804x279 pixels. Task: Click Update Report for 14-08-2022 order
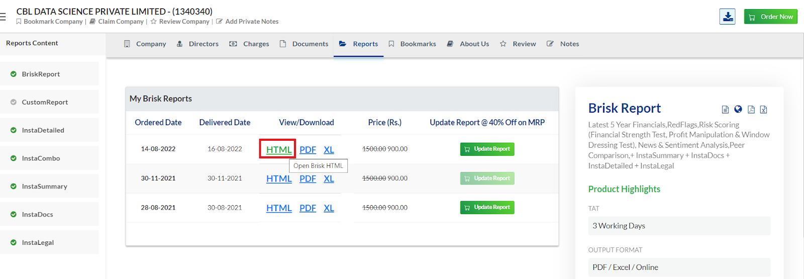[x=487, y=149]
